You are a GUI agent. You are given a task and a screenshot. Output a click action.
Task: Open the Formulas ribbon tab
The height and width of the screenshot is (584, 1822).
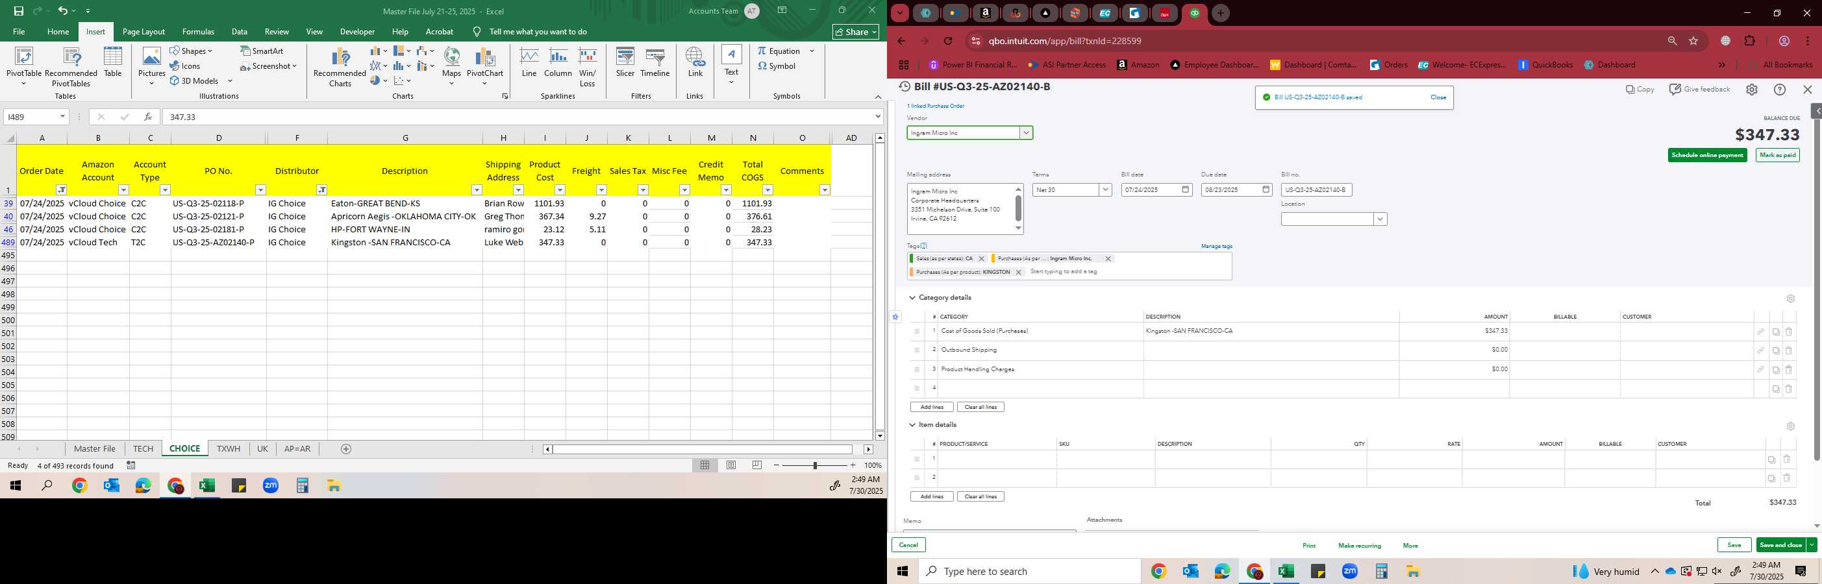[x=198, y=31]
